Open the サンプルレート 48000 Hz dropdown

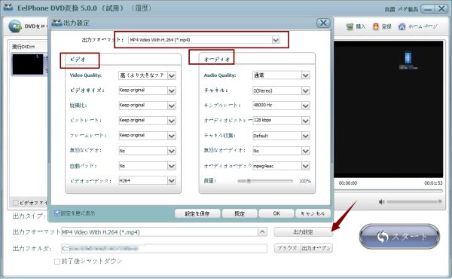coord(306,106)
